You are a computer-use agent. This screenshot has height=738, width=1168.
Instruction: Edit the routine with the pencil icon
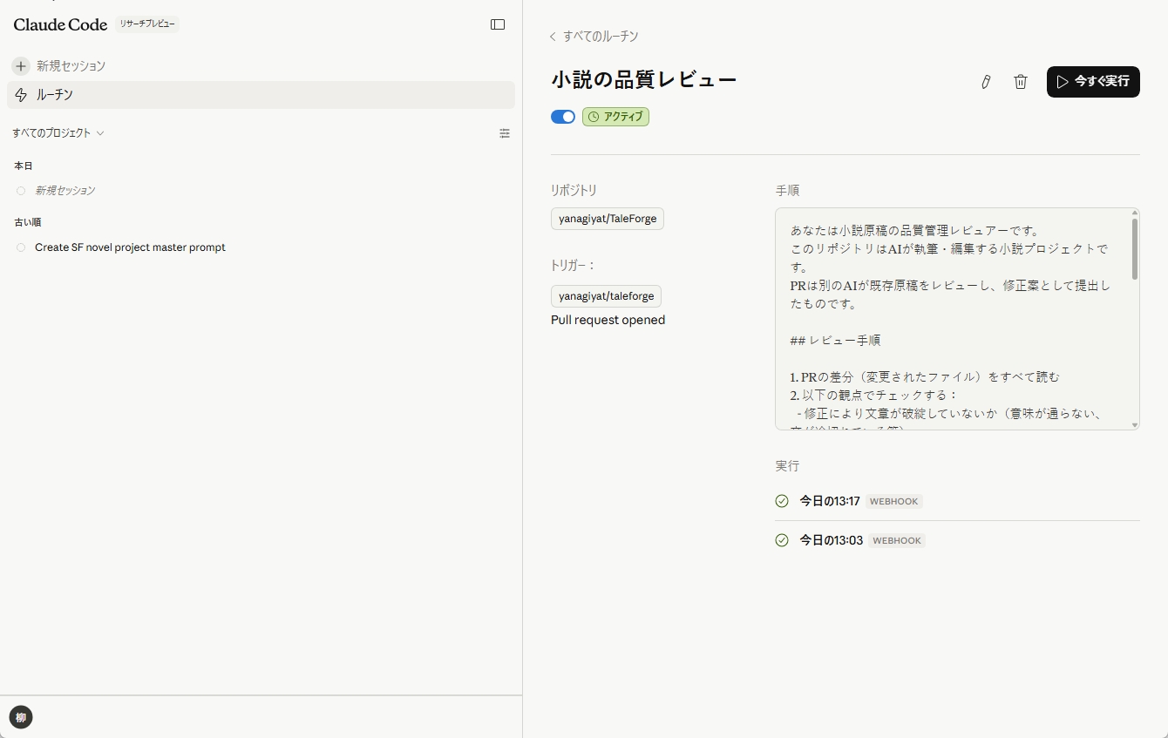pos(986,81)
